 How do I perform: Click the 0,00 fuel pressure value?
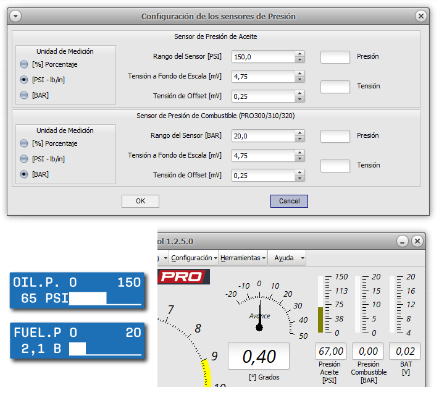(367, 351)
